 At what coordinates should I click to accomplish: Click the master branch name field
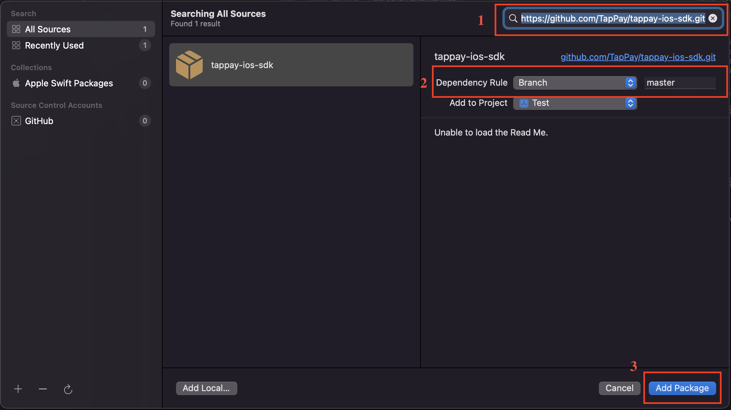[679, 83]
